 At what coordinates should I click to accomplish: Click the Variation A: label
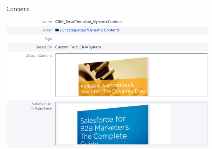click(x=41, y=104)
